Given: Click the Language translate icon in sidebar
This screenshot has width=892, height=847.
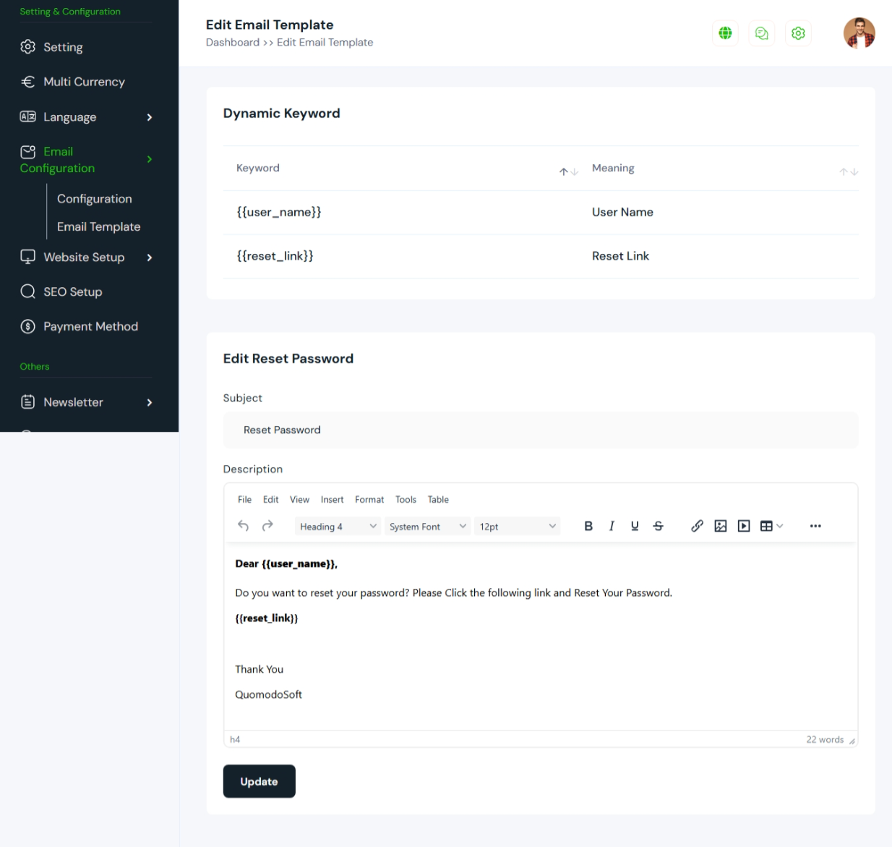Looking at the screenshot, I should (27, 116).
